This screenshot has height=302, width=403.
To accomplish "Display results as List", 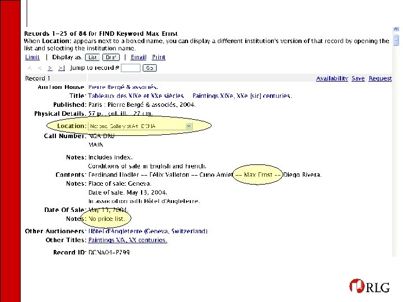I will tap(92, 57).
